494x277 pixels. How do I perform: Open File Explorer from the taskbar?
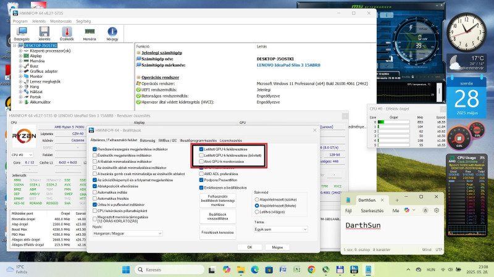241,270
